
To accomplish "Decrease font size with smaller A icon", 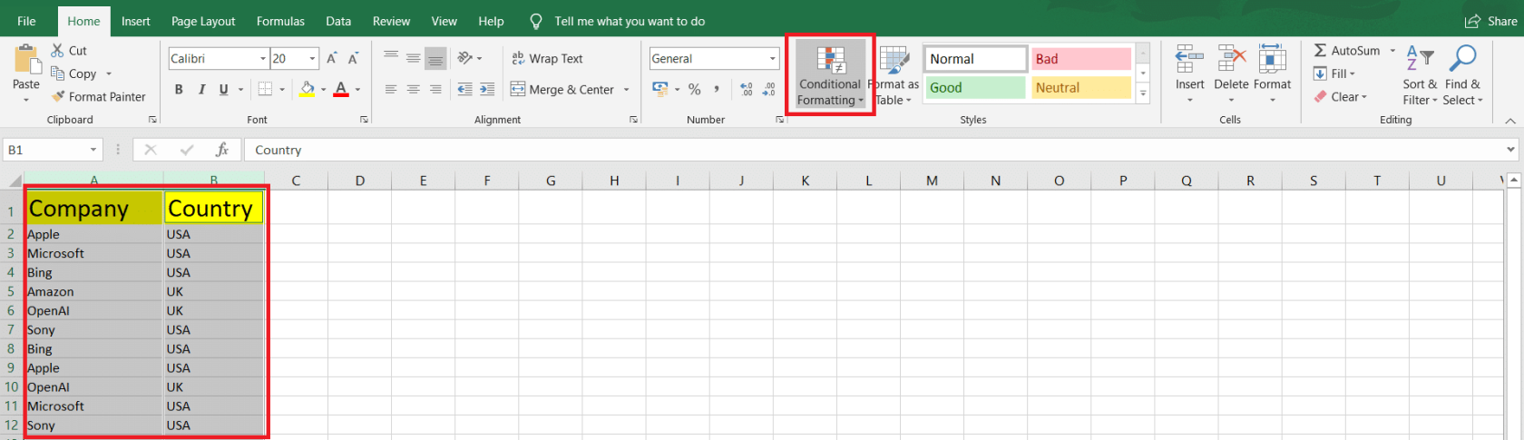I will click(x=354, y=58).
